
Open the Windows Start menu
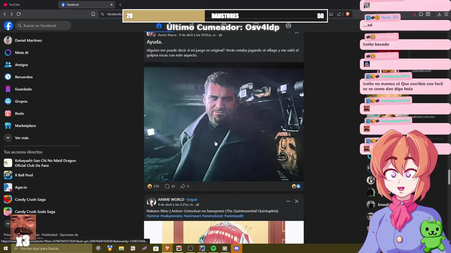pyautogui.click(x=6, y=248)
